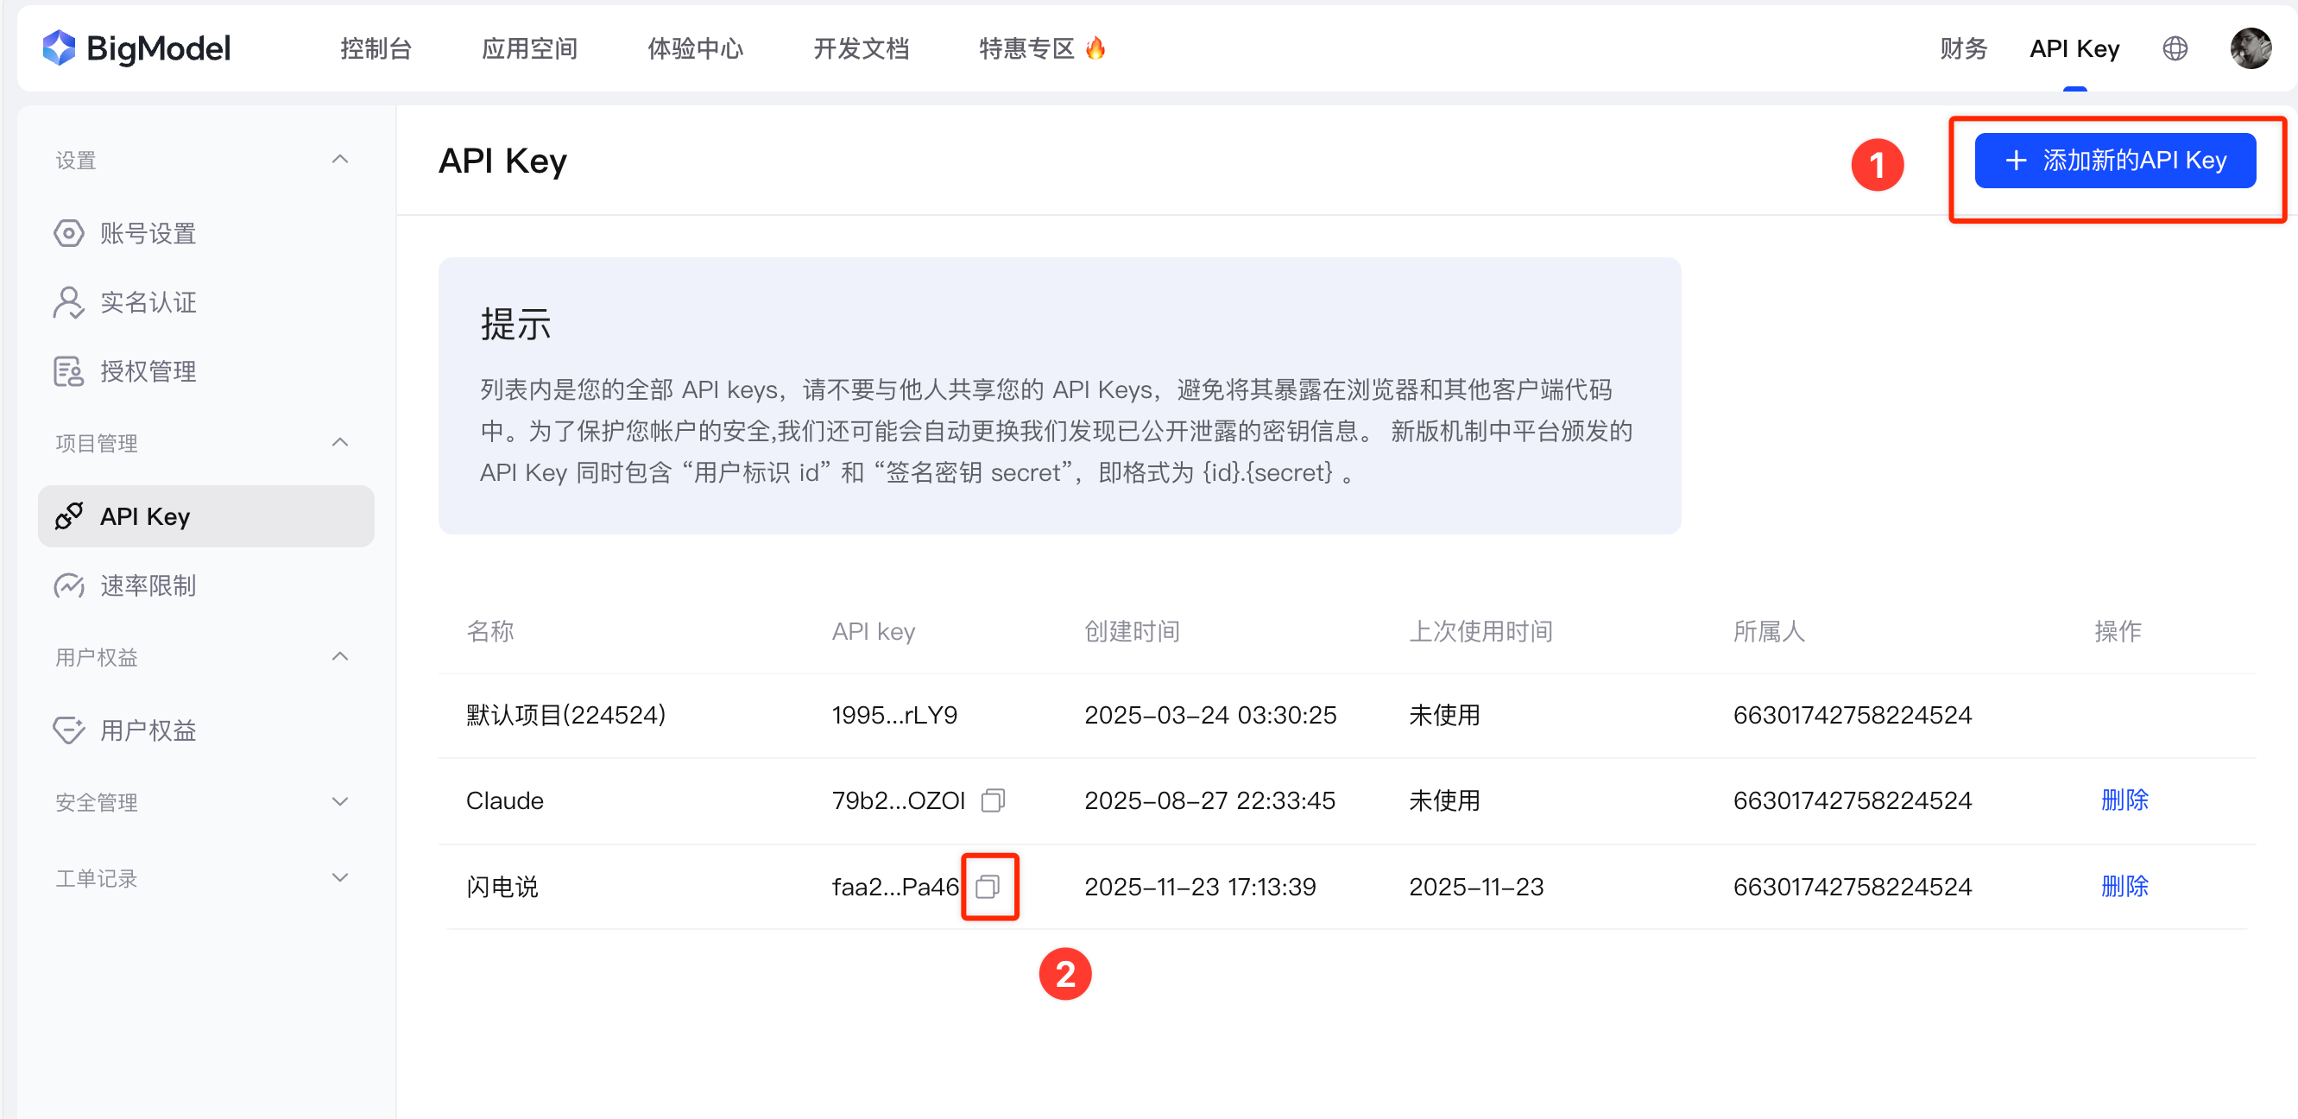Open 速率限制 in sidebar

(x=148, y=585)
